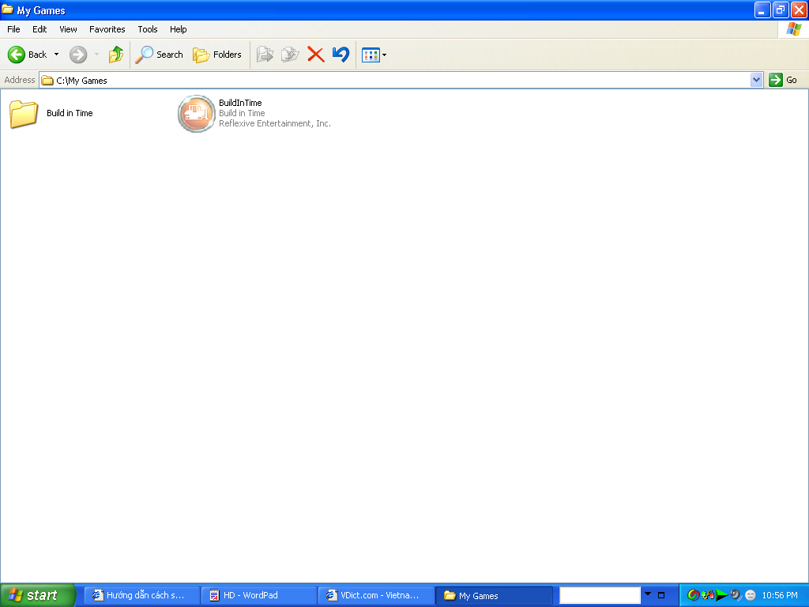
Task: Click the gray face tray icon
Action: coord(751,595)
